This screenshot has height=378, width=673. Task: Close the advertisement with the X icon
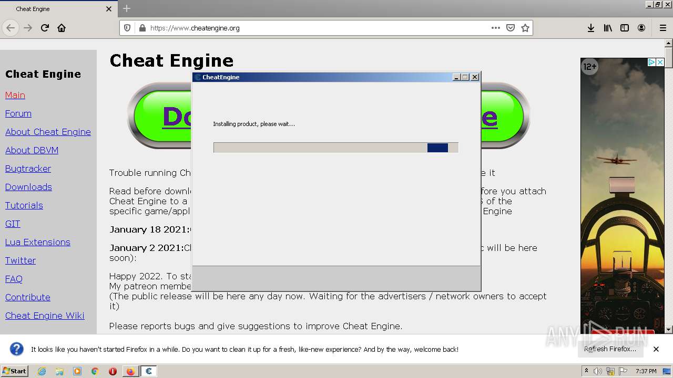click(x=660, y=62)
